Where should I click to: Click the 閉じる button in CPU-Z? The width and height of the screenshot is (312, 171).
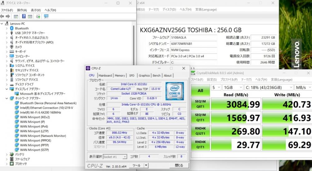pos(179,165)
